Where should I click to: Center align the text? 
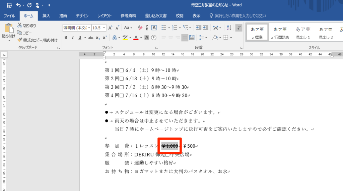pyautogui.click(x=171, y=38)
